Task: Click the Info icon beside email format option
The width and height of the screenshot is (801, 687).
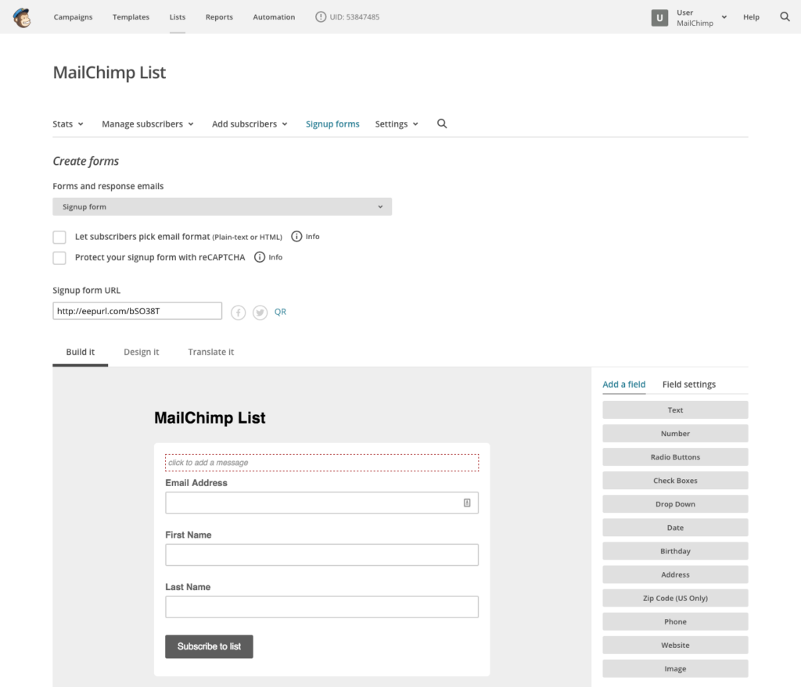Action: coord(296,237)
